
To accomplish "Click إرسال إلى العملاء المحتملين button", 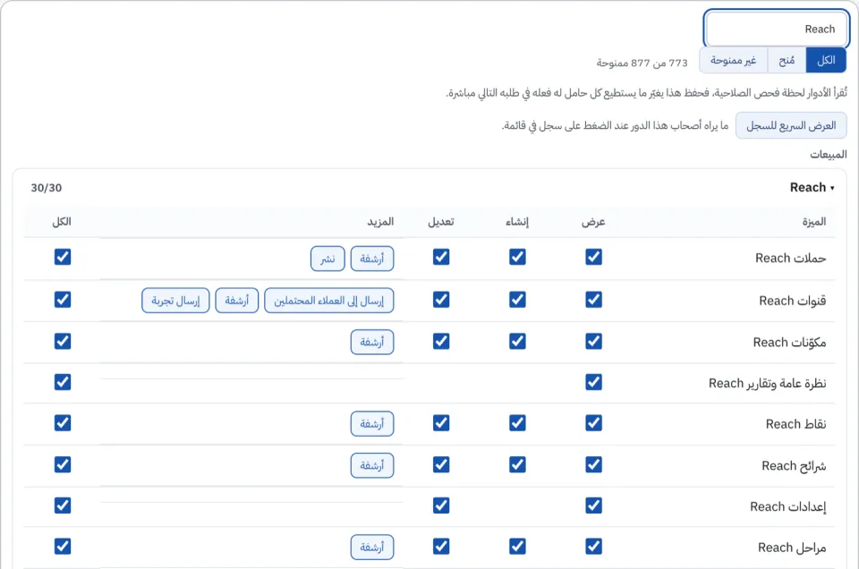I will click(x=328, y=301).
